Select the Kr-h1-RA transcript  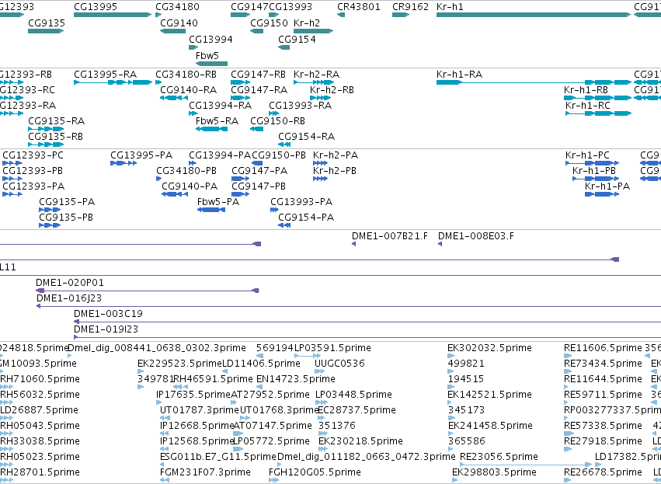pyautogui.click(x=534, y=82)
